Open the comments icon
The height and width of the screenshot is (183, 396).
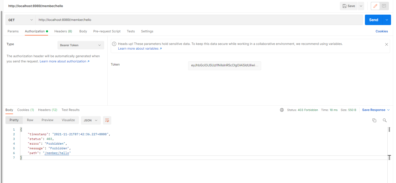(384, 6)
